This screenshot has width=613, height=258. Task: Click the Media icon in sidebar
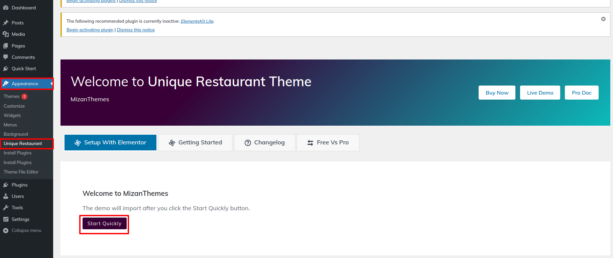click(6, 34)
